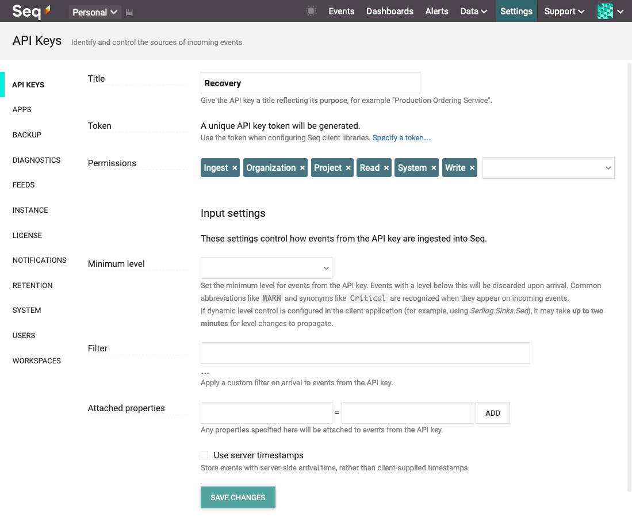Select Retention in the settings sidebar
632x525 pixels.
(33, 286)
